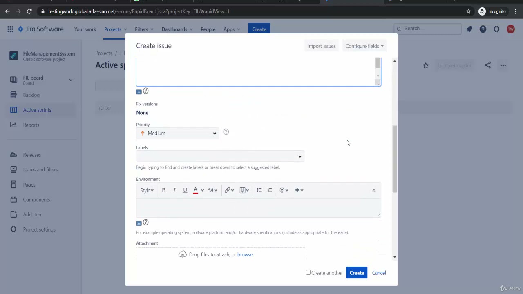Screen dimensions: 523x294
Task: Open the board more-actions menu
Action: pos(503,65)
